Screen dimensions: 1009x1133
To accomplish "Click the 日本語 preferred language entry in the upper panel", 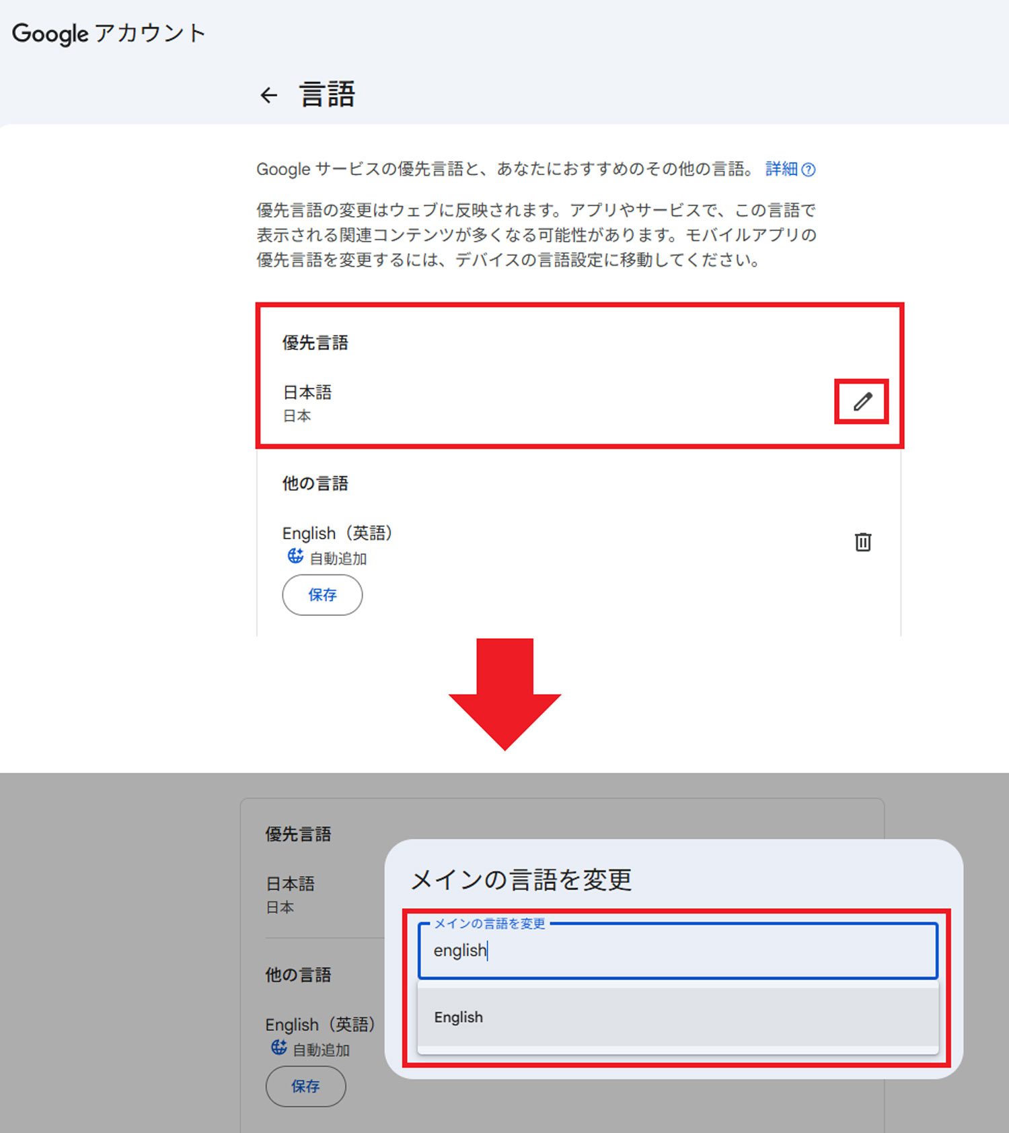I will (x=307, y=392).
